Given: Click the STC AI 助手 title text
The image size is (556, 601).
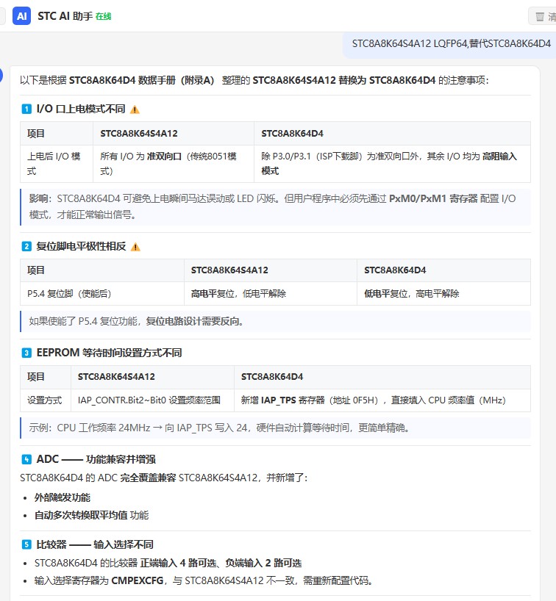Looking at the screenshot, I should click(x=65, y=16).
